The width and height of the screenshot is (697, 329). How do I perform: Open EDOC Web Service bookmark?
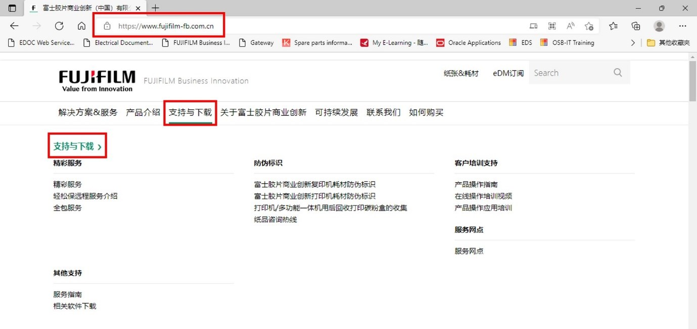41,43
